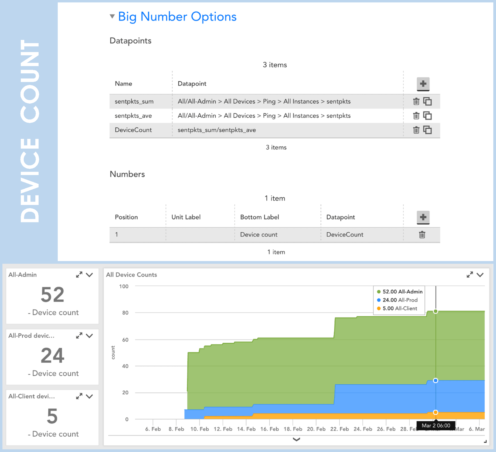Click the Datapoint header in Numbers table
The height and width of the screenshot is (452, 496).
coord(341,217)
